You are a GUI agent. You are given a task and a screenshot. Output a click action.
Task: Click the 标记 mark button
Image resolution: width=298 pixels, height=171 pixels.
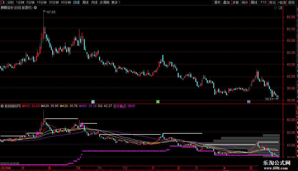tap(272, 2)
